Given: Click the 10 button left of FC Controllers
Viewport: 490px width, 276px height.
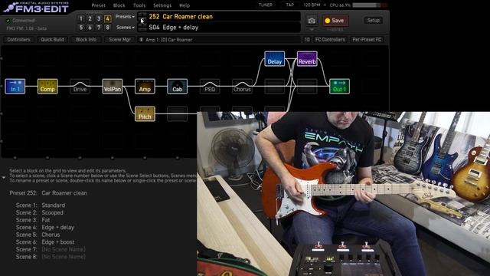Looking at the screenshot, I should pyautogui.click(x=307, y=40).
